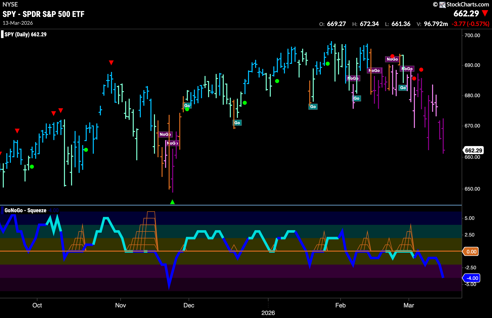
Task: Click the green up triangle below the chart
Action: (172, 202)
